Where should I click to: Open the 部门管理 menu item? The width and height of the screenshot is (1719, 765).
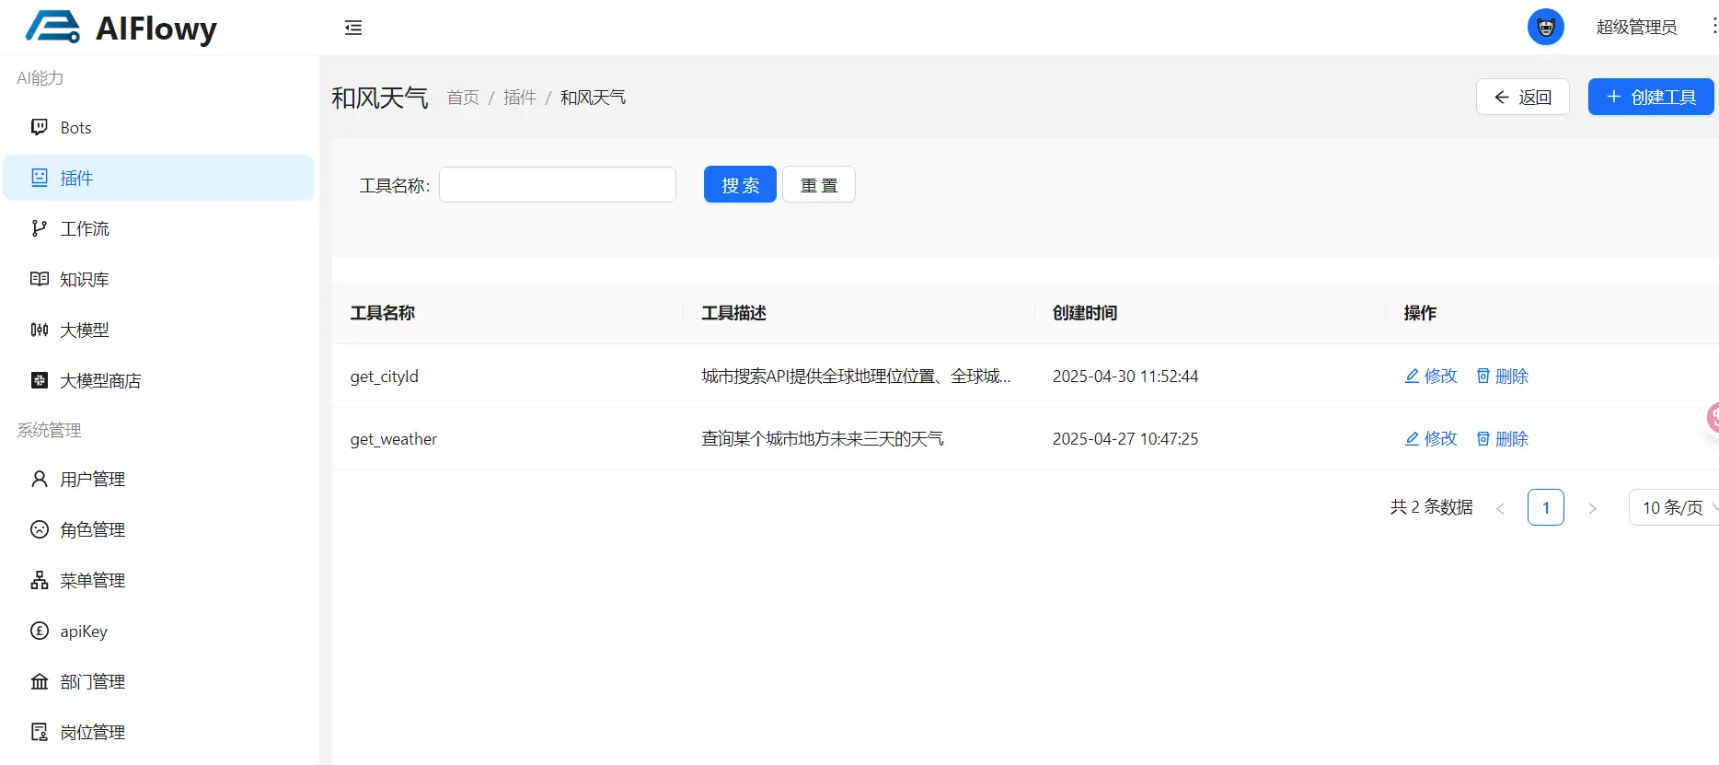point(159,681)
